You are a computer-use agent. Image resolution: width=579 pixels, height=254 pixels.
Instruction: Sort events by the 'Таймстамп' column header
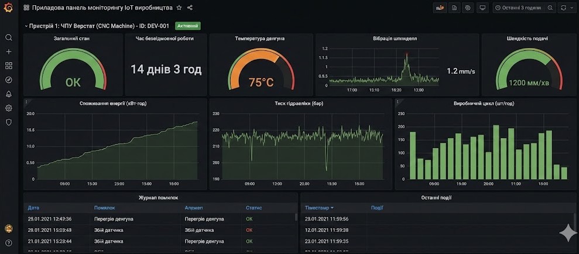pyautogui.click(x=319, y=207)
